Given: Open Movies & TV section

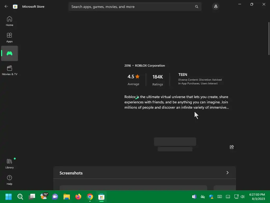Looking at the screenshot, I should pos(9,70).
